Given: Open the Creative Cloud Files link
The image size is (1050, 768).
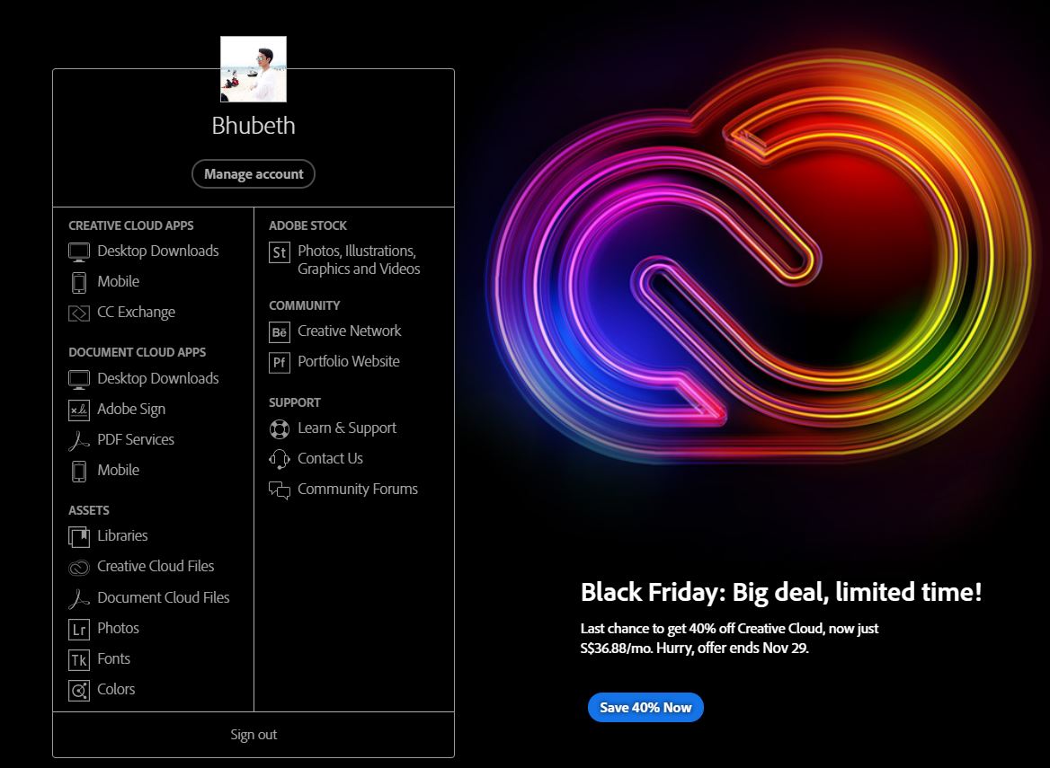Looking at the screenshot, I should click(x=156, y=567).
